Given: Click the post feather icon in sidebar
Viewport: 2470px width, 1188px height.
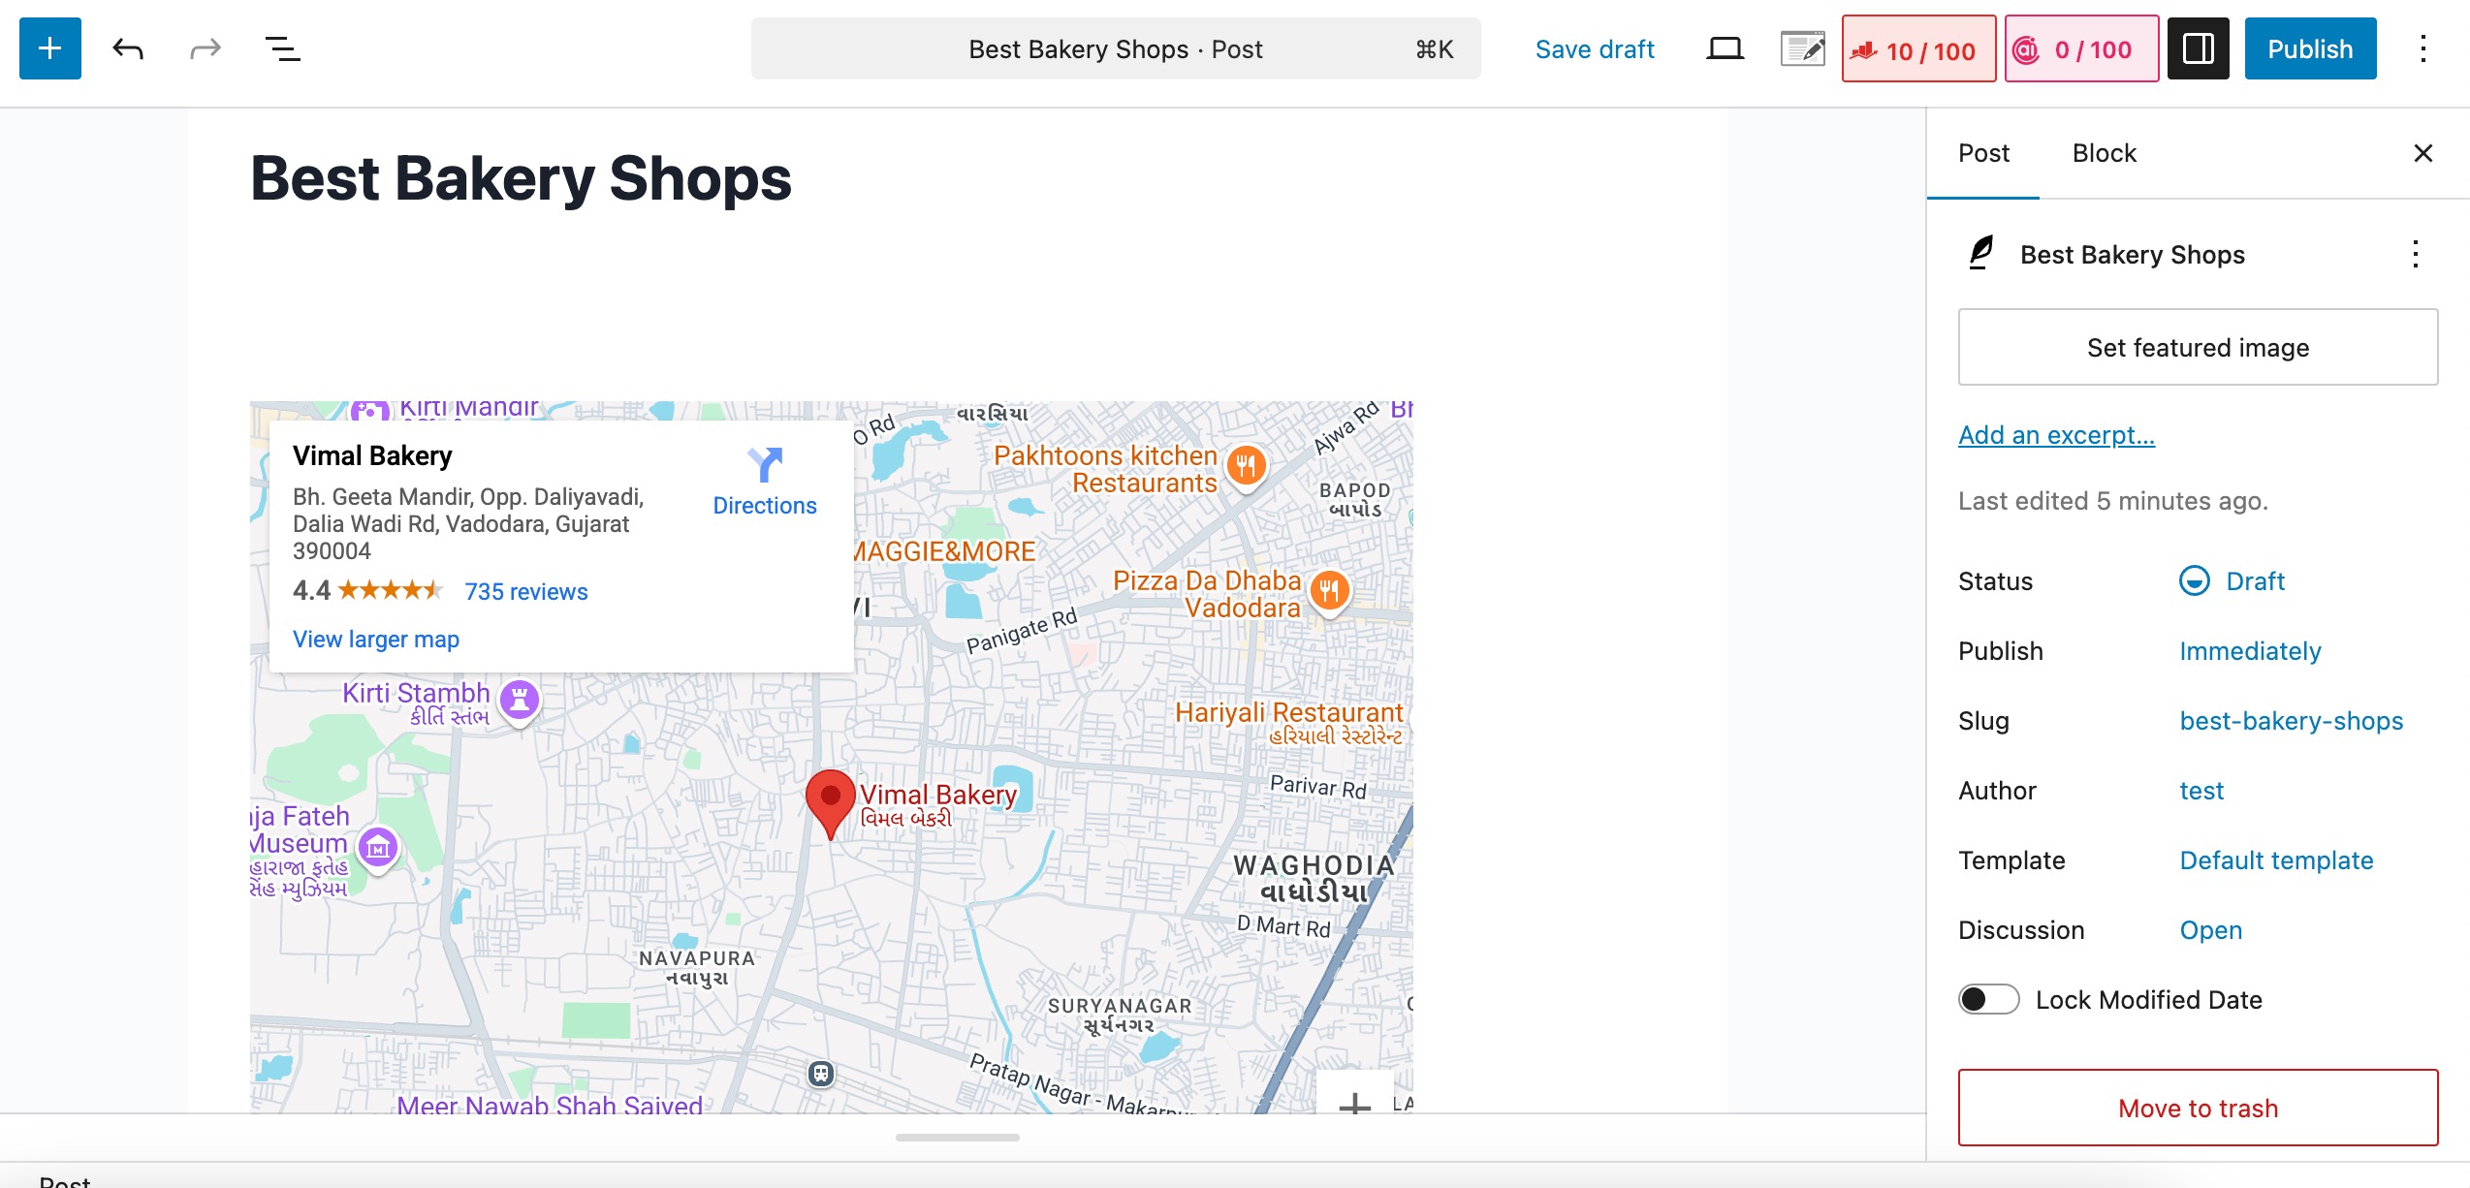Looking at the screenshot, I should pos(1981,254).
